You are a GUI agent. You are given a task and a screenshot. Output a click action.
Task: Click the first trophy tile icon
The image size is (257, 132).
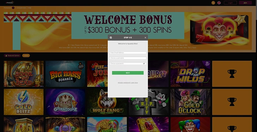[x=232, y=74]
